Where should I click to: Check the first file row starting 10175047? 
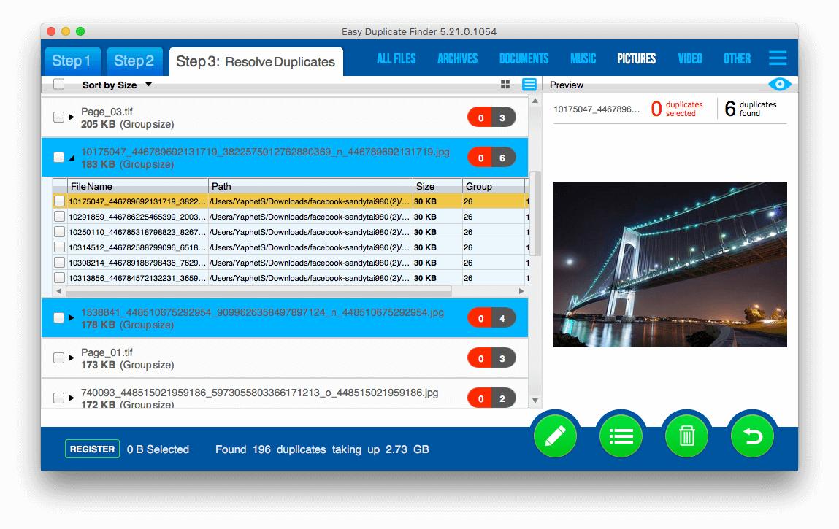click(59, 201)
